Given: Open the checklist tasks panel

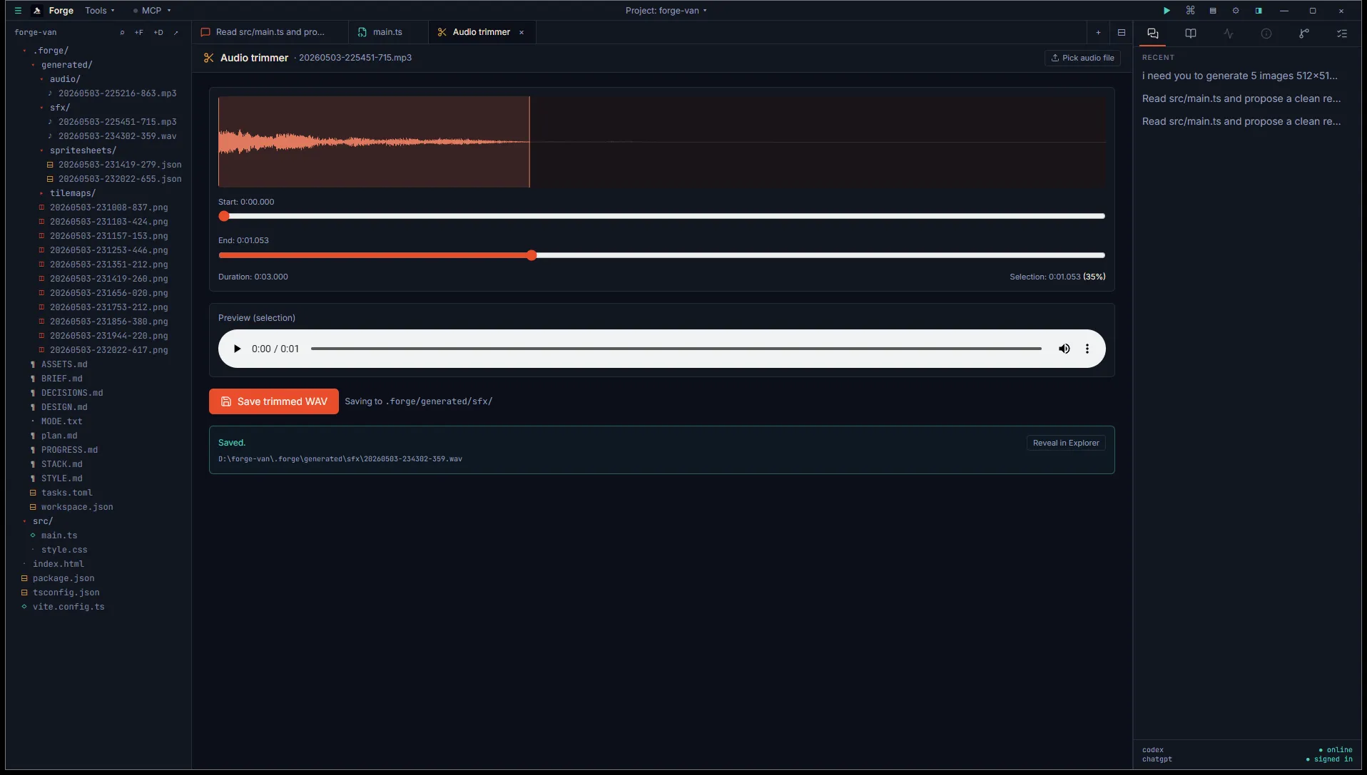Looking at the screenshot, I should [x=1341, y=34].
